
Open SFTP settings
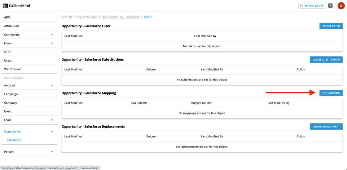click(x=29, y=52)
